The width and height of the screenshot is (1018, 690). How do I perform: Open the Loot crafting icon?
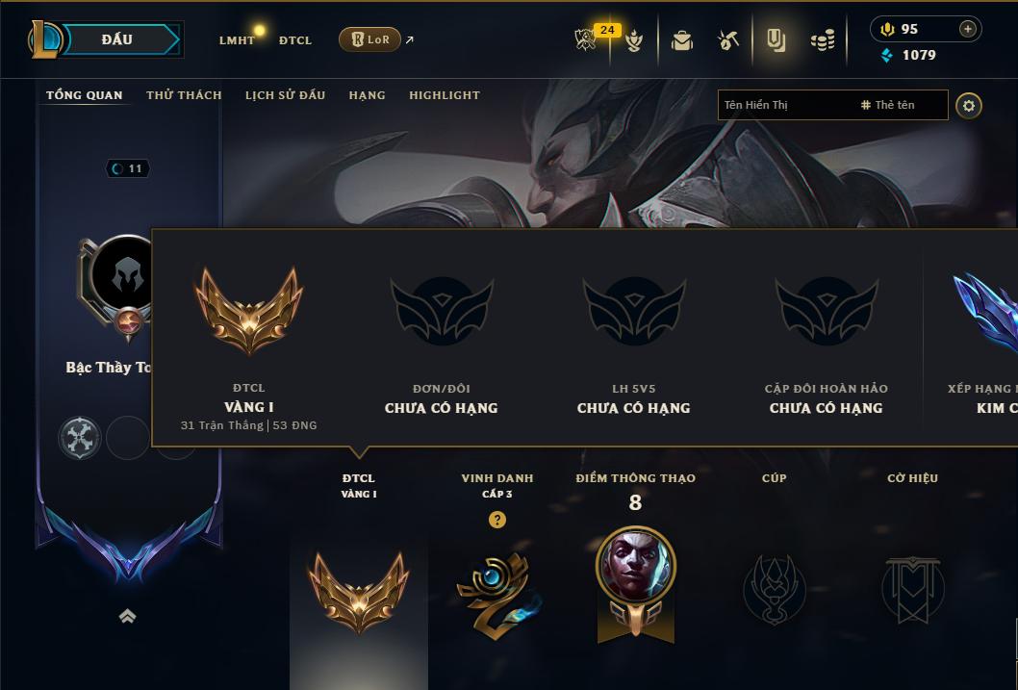tap(728, 40)
